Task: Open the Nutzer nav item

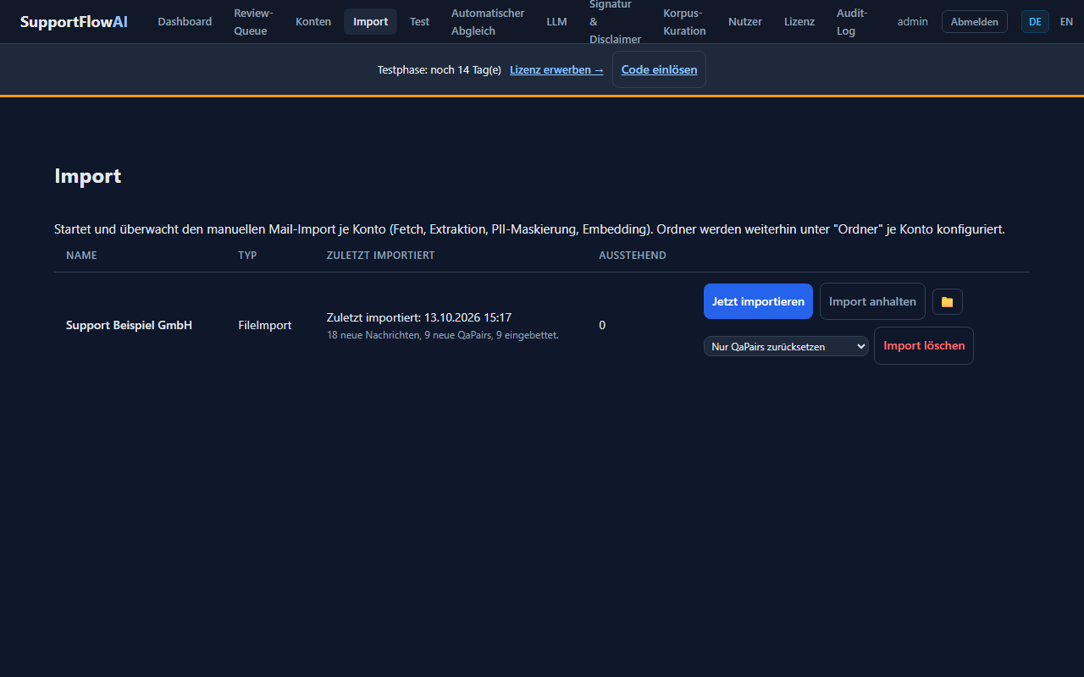Action: point(745,21)
